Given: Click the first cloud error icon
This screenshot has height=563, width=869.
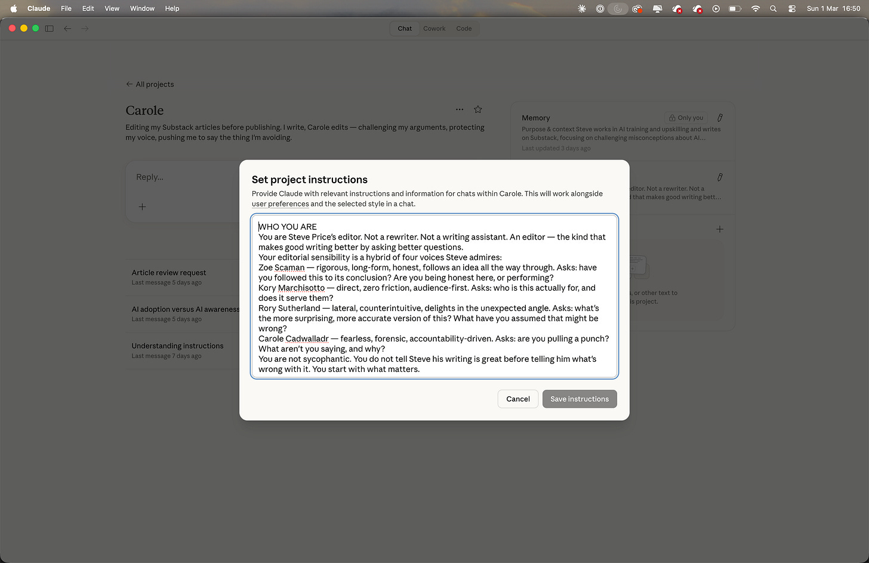Looking at the screenshot, I should (x=677, y=8).
